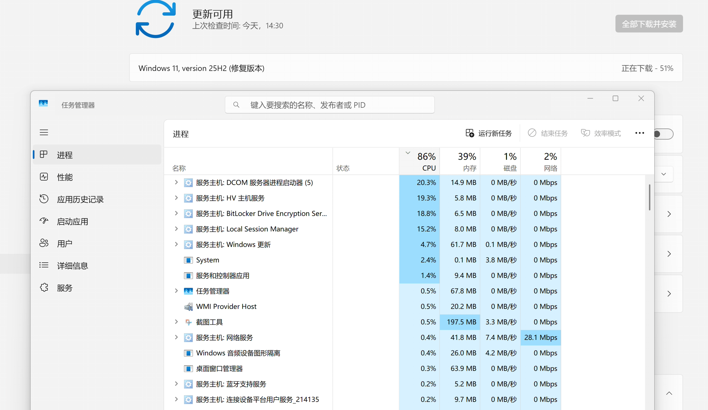Click the gear icon of HV 主机服务 row
This screenshot has width=708, height=410.
188,198
